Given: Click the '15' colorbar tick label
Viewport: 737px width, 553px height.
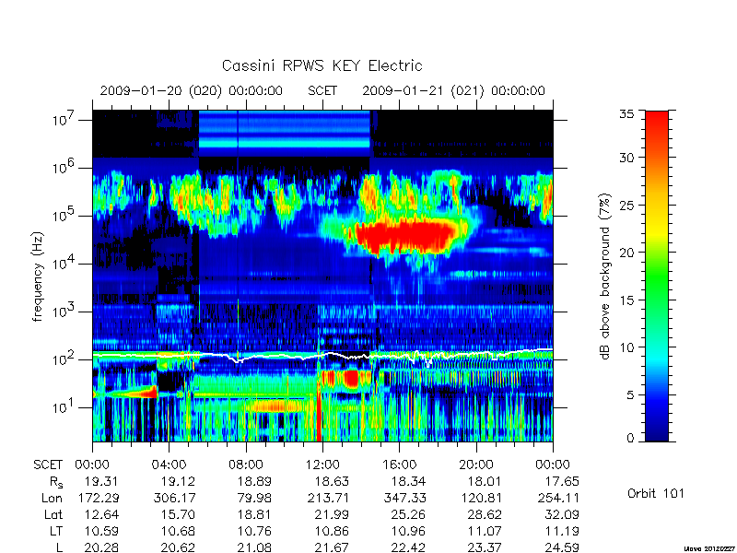Looking at the screenshot, I should click(626, 300).
